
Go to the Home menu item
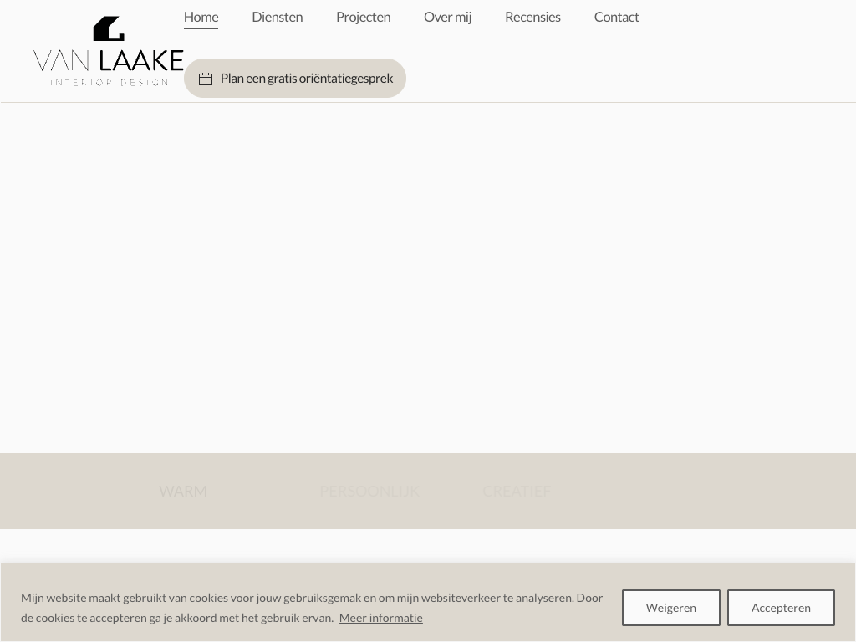[x=201, y=17]
